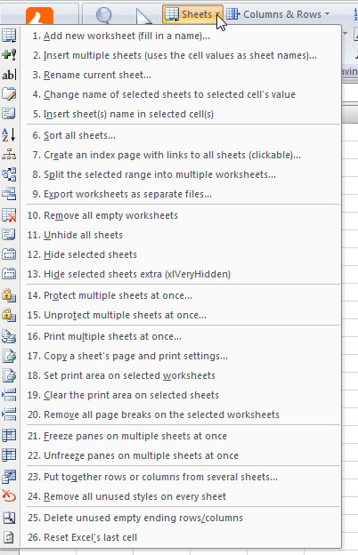Collapse the Sheets dropdown menu

click(193, 14)
